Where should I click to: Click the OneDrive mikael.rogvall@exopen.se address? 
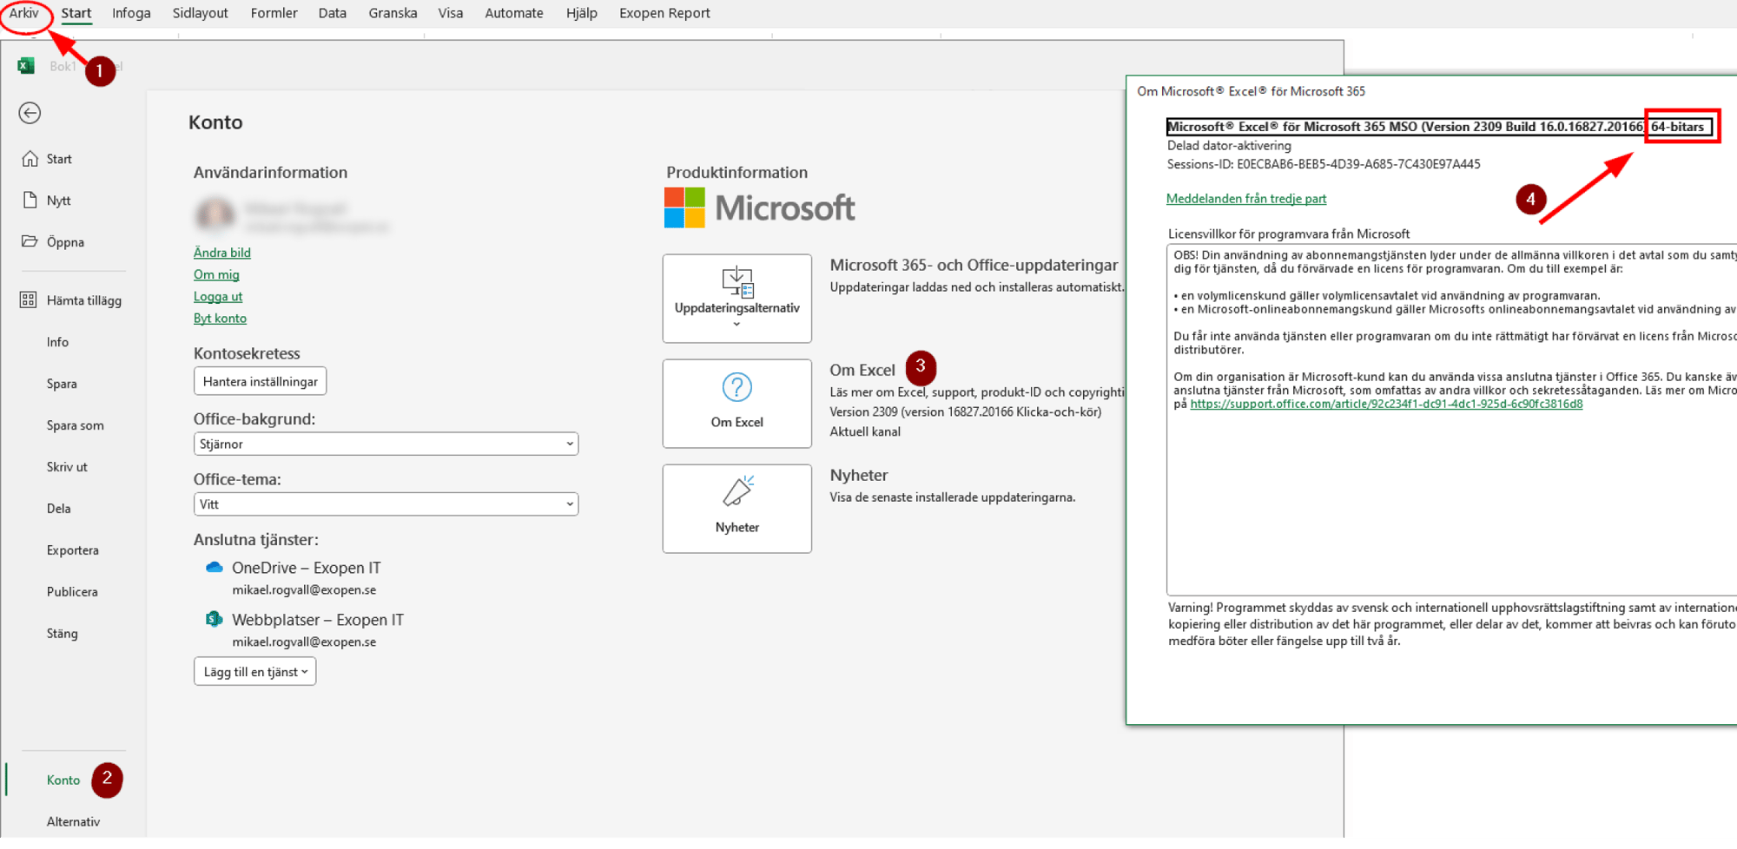point(304,590)
